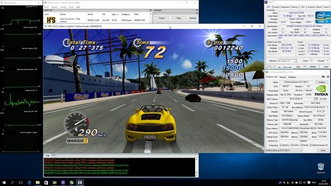331x186 pixels.
Task: Toggle the DirectCompute 5.0 checkbox in GPU-Z
Action: pyautogui.click(x=311, y=145)
